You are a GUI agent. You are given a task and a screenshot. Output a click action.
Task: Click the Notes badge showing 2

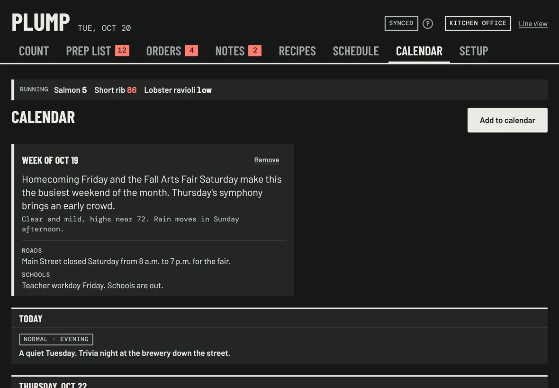point(255,51)
